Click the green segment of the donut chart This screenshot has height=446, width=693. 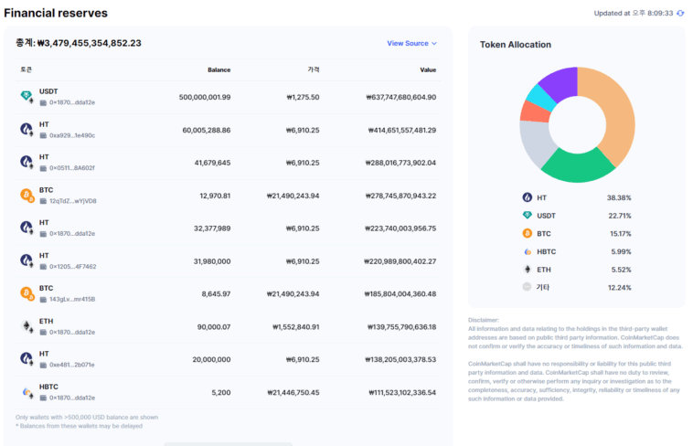click(576, 165)
